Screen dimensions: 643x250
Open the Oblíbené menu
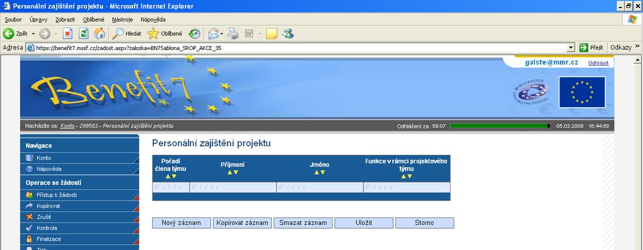point(94,19)
